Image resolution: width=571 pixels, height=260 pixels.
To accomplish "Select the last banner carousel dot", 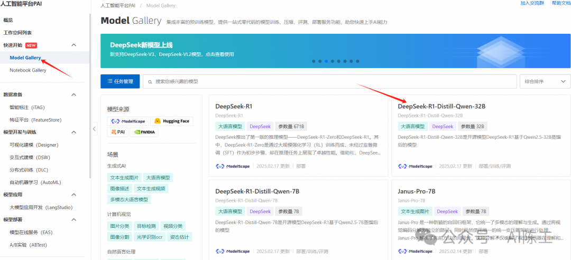I will [x=357, y=61].
